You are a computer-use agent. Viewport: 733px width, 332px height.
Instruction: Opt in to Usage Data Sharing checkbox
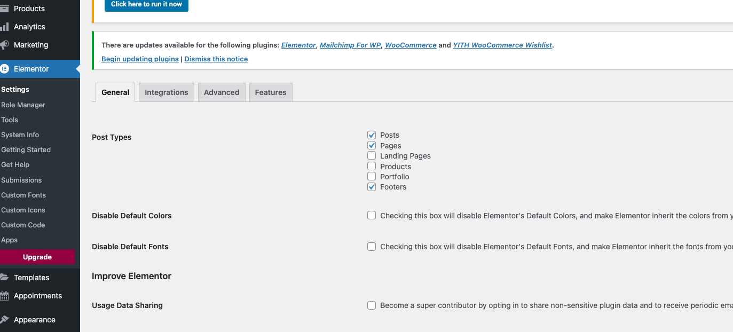(x=372, y=305)
